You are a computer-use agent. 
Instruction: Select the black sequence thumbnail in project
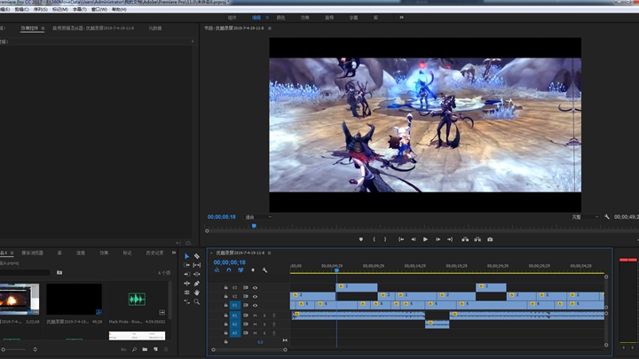(74, 300)
